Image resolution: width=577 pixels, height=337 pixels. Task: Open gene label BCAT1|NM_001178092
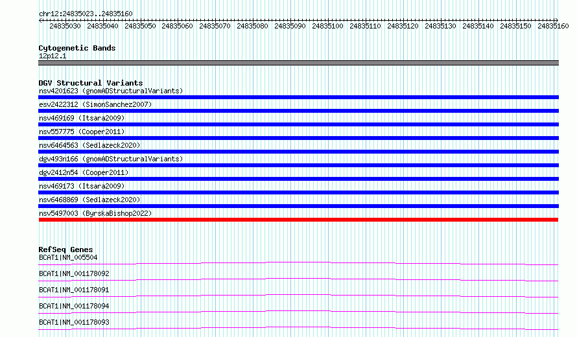tap(74, 273)
